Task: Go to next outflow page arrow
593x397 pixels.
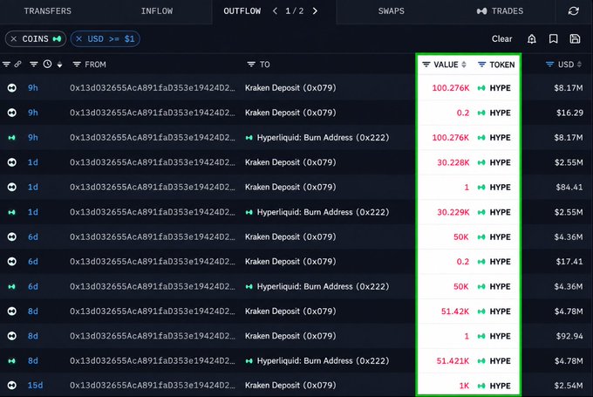Action: click(315, 11)
